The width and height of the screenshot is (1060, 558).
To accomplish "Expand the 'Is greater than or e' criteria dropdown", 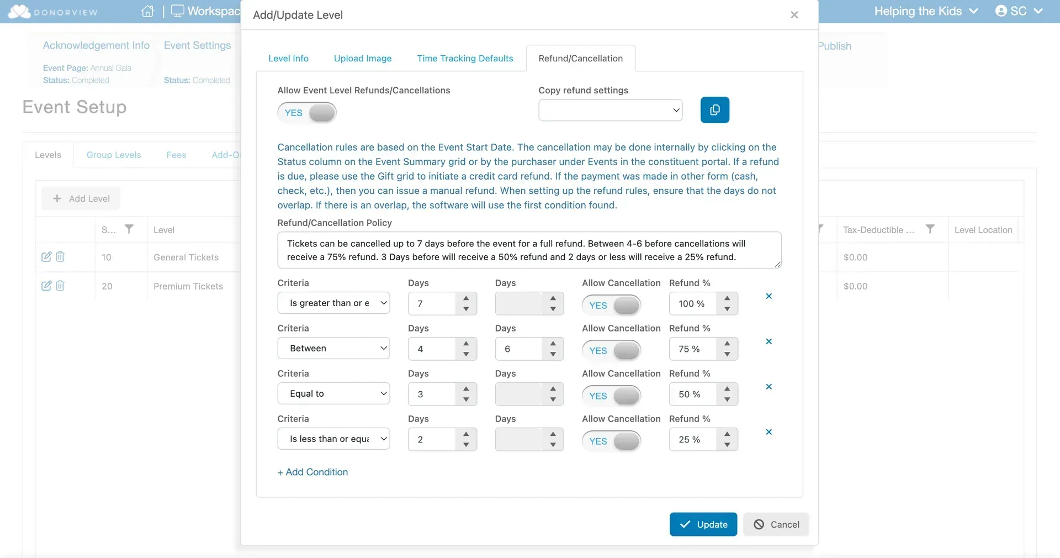I will point(333,303).
